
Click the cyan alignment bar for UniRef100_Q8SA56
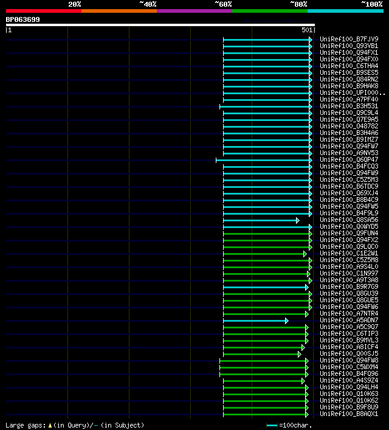click(261, 221)
